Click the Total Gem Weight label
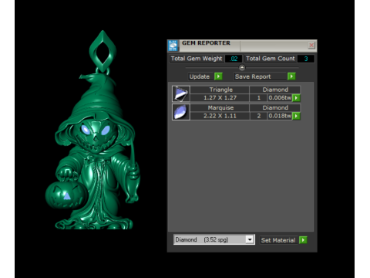This screenshot has height=278, width=370. [197, 59]
